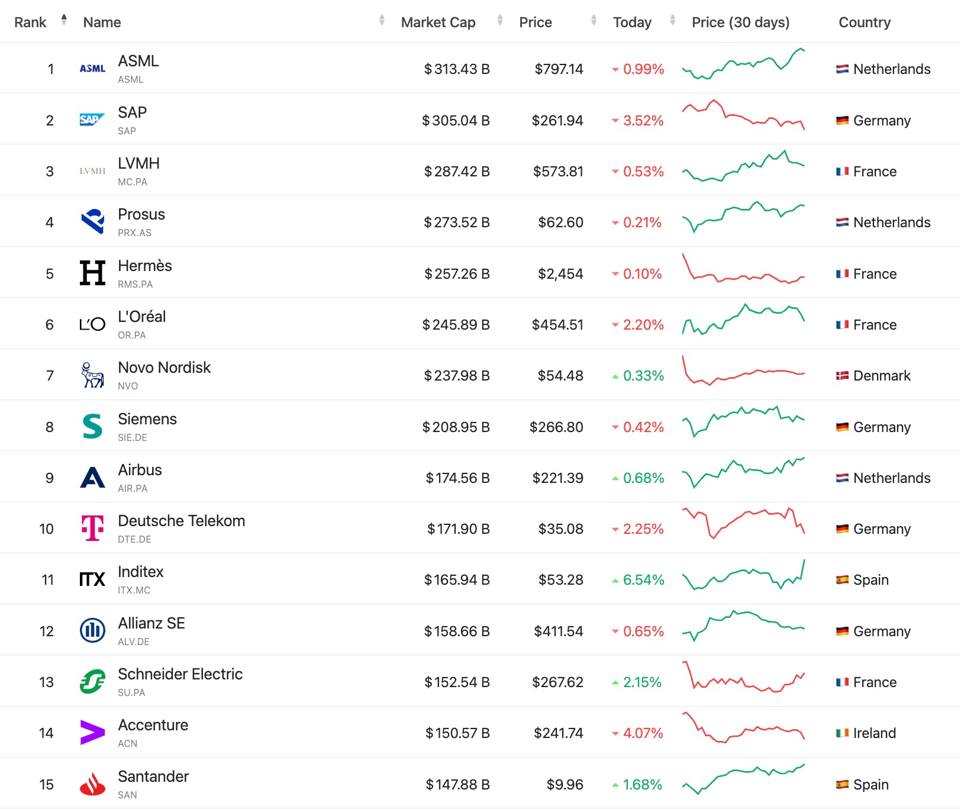Open the LVMH company link
961x812 pixels.
pos(138,163)
